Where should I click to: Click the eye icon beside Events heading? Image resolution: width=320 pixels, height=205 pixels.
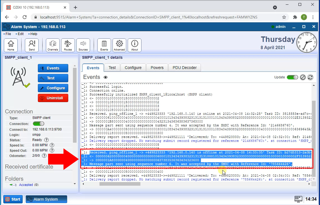click(x=105, y=77)
